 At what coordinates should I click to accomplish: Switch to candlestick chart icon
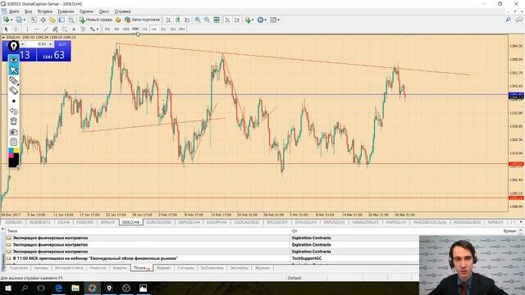(178, 20)
